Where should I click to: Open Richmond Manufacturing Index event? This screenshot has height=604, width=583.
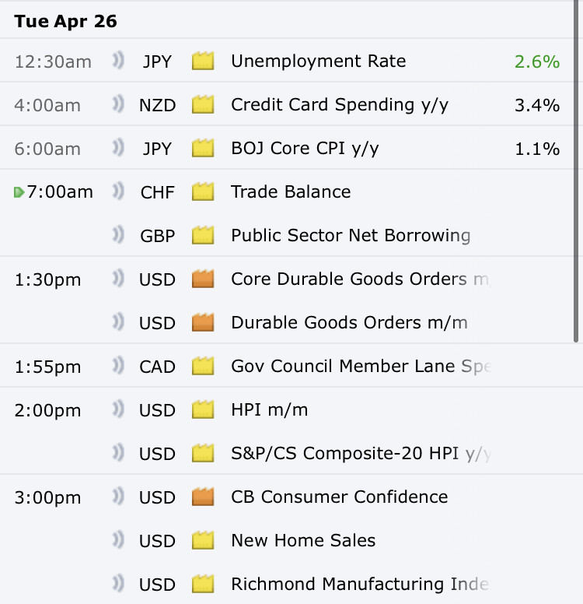[x=359, y=584]
